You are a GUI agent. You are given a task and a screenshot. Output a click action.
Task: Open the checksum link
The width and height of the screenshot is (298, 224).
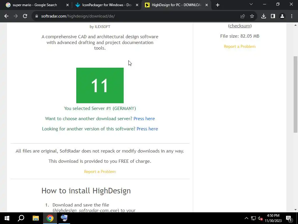240,26
